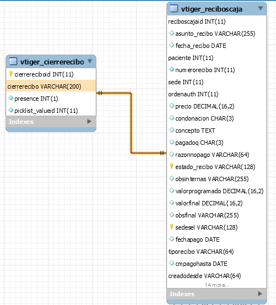
Task: Click the picklist_valueid diamond icon
Action: click(11, 110)
